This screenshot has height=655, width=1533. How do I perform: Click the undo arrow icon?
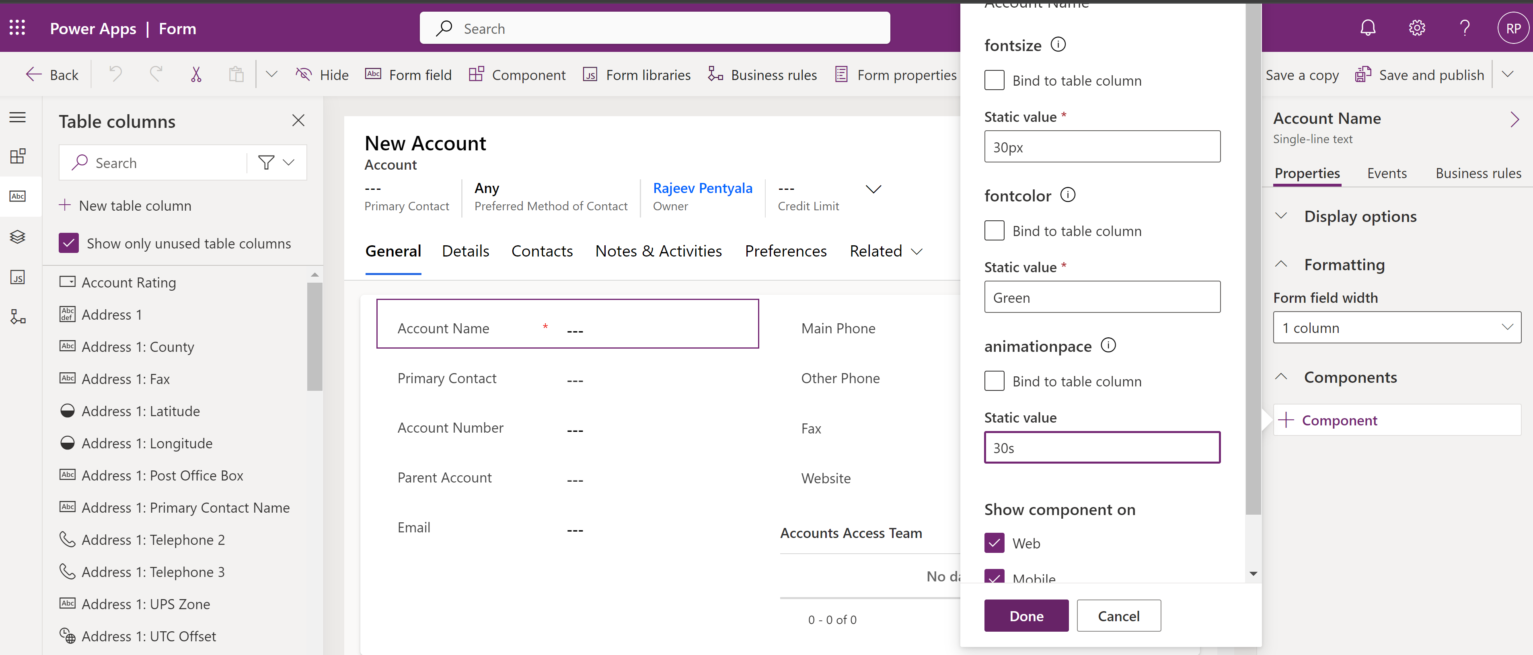[x=115, y=74]
